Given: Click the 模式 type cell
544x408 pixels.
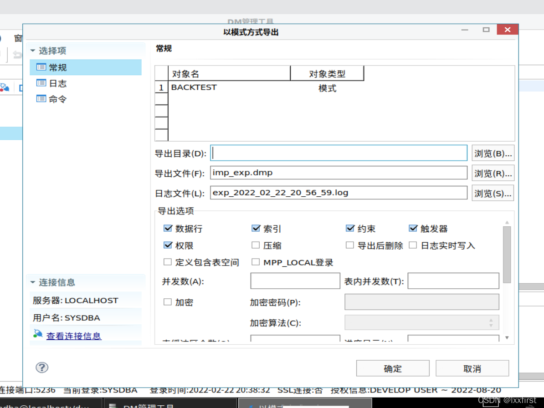Looking at the screenshot, I should click(x=327, y=88).
